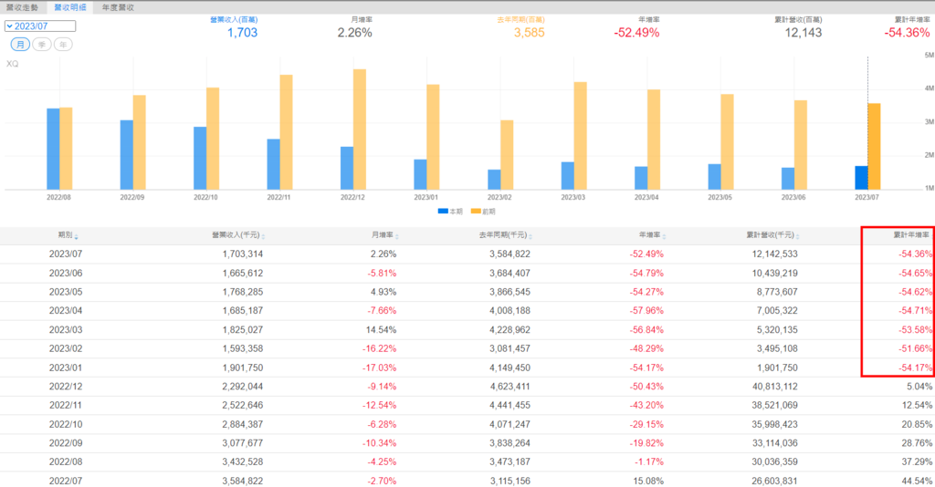
Task: Click the cumulative revenue 10,439,219
Action: coord(774,273)
